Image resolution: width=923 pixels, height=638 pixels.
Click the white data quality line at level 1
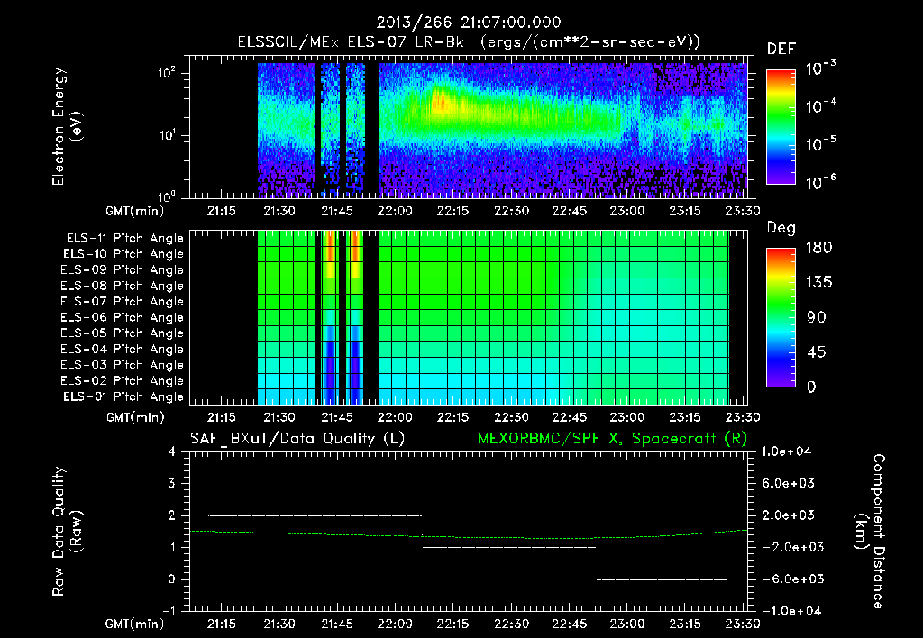tap(509, 547)
